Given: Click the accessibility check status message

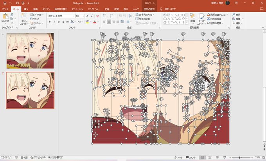Looking at the screenshot, I should pos(47,157).
